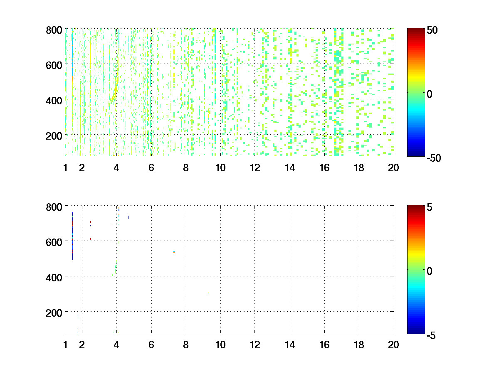Click the colorbar scaled from -50 to 50

coord(416,92)
